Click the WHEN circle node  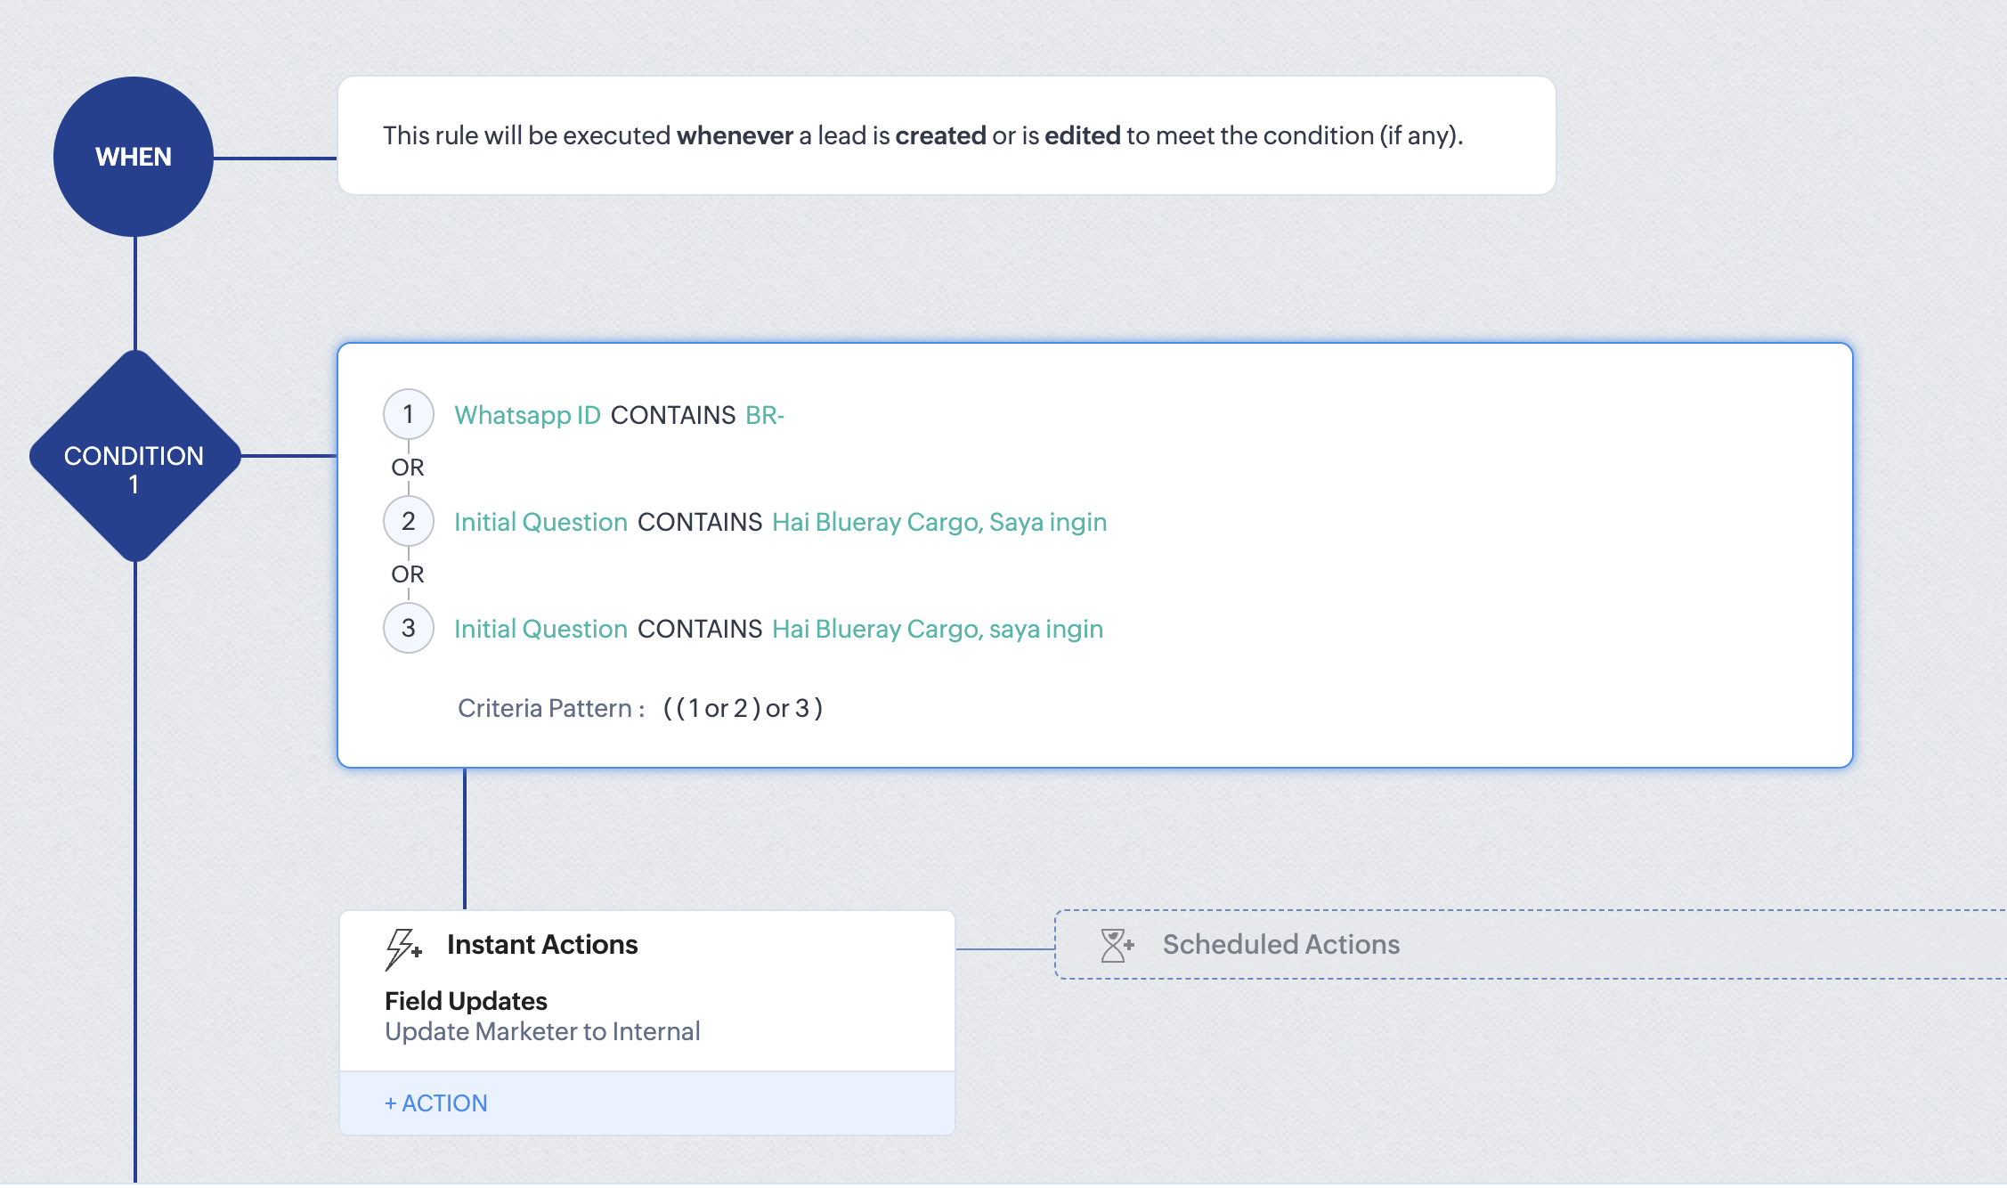tap(134, 157)
